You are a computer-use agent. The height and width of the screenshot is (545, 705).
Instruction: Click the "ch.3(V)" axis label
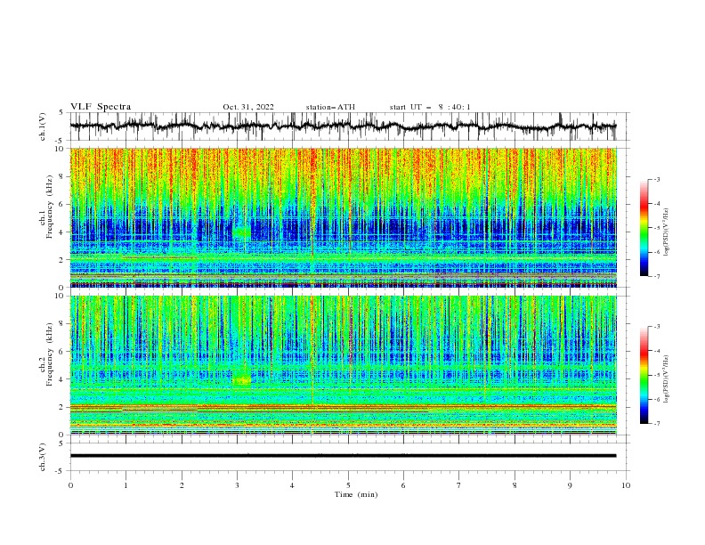tap(42, 457)
